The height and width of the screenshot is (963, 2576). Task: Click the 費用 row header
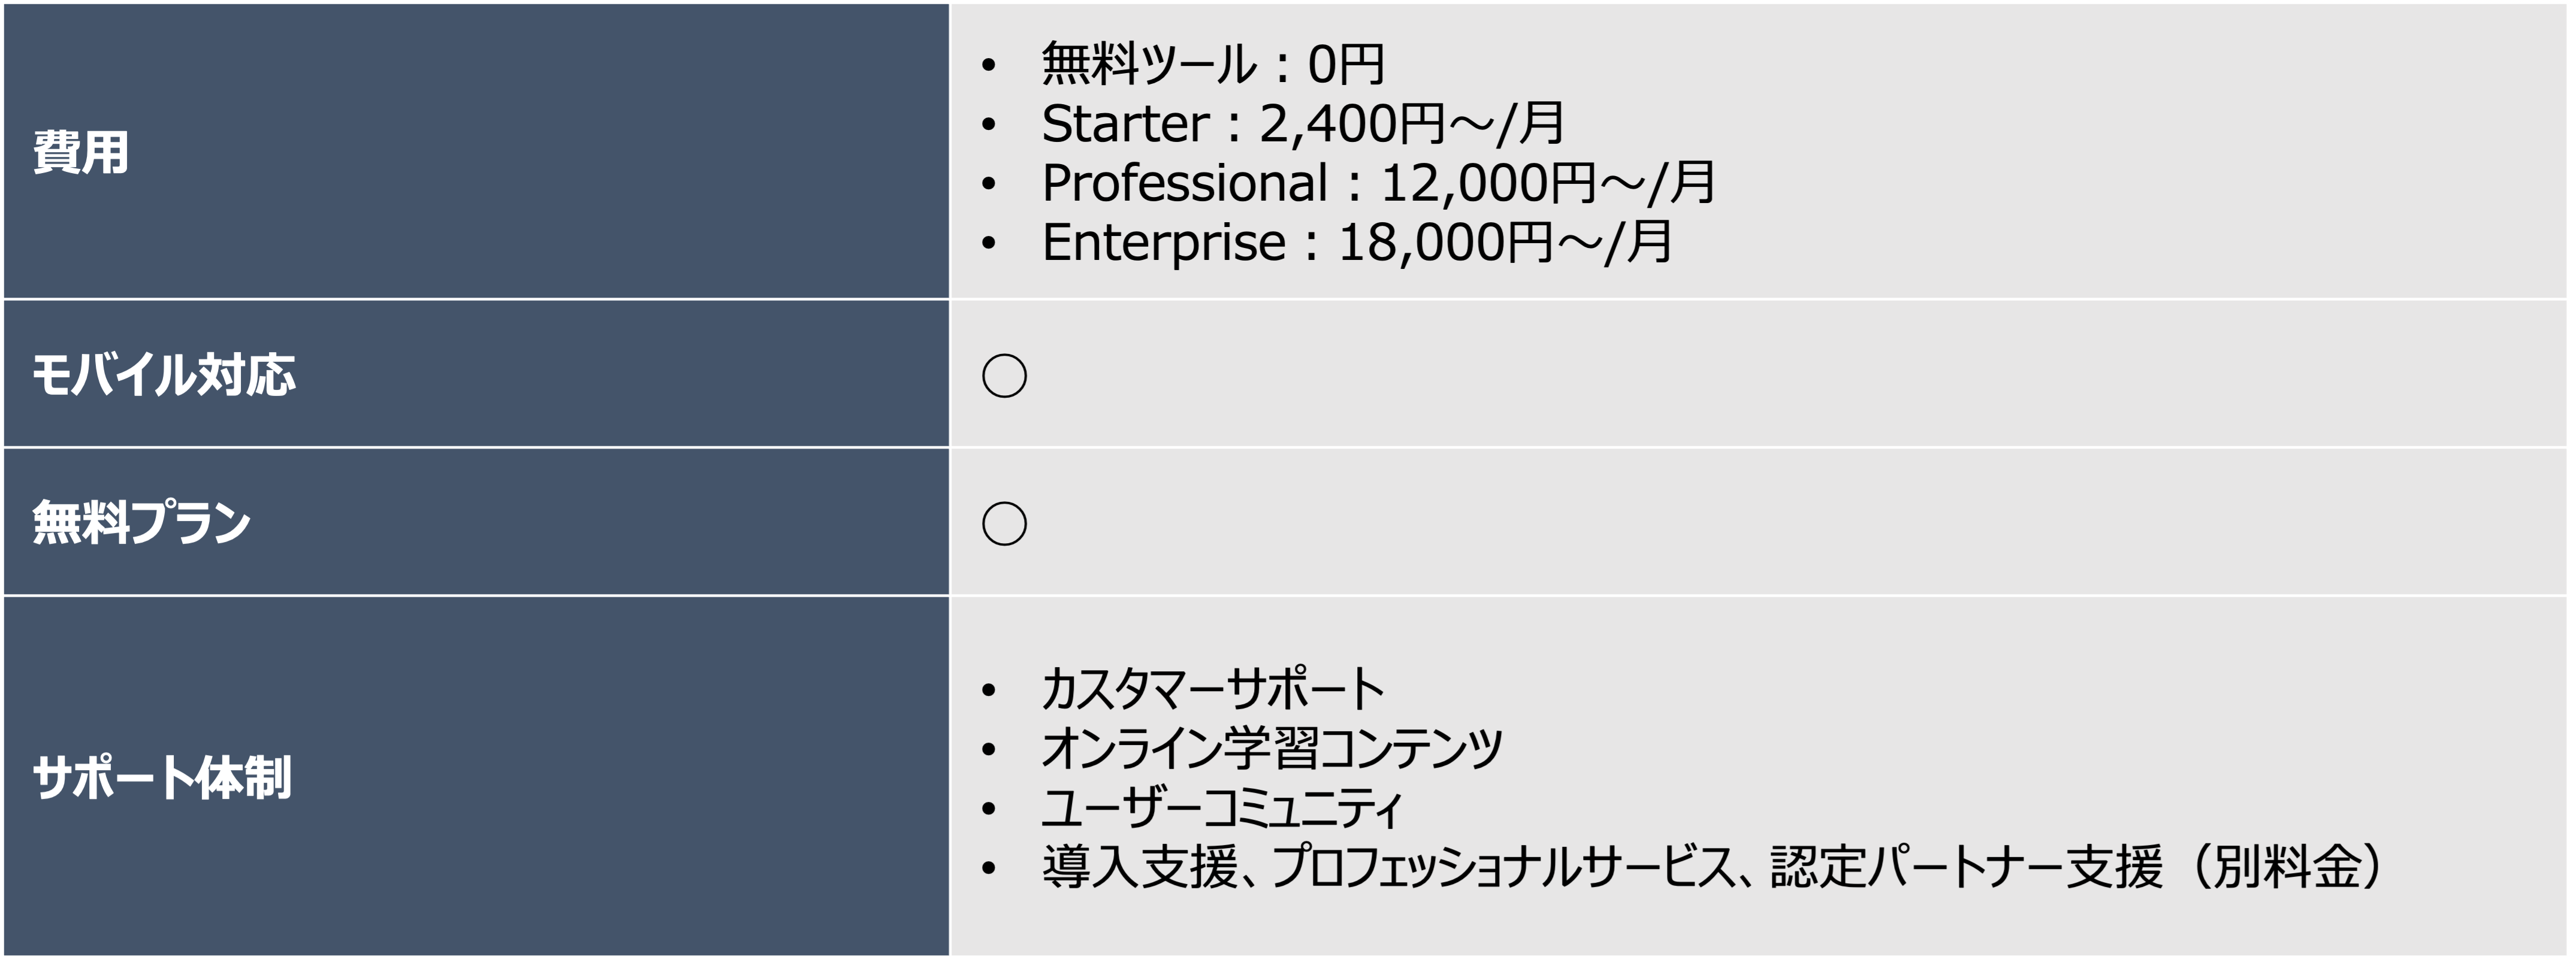pyautogui.click(x=81, y=153)
